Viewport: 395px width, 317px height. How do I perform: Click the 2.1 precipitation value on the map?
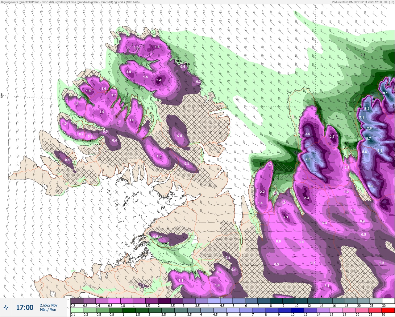[285, 217]
